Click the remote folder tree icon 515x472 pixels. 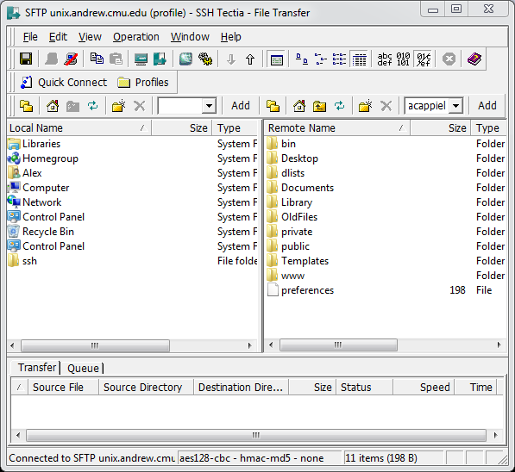pyautogui.click(x=273, y=106)
